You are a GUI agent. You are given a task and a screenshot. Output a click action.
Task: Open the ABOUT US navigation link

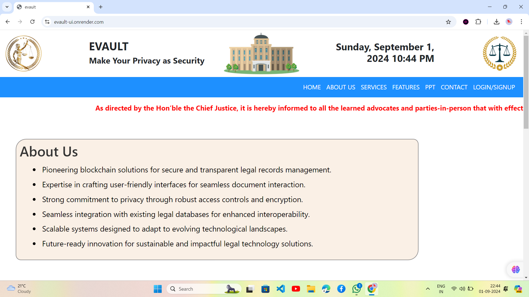[x=341, y=87]
